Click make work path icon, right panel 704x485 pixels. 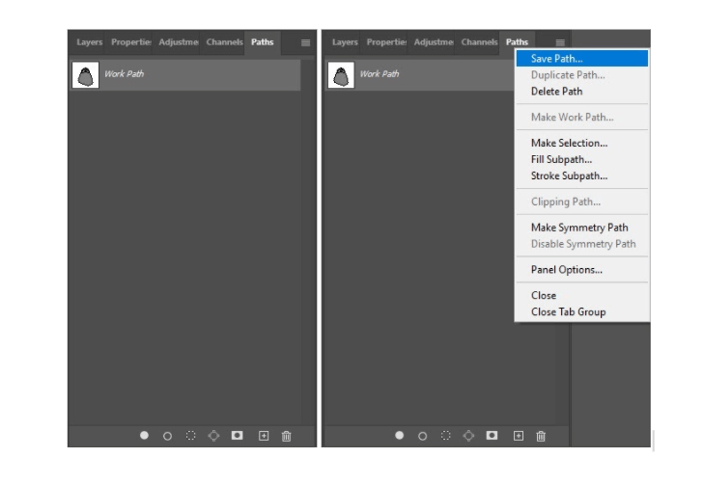click(x=468, y=436)
